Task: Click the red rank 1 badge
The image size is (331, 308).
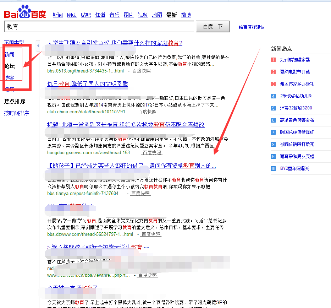Action: point(274,60)
